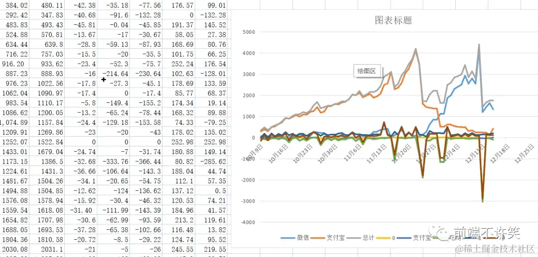The width and height of the screenshot is (538, 257).
Task: Click the dark blue 支付宝 legend entry
Action: point(414,237)
